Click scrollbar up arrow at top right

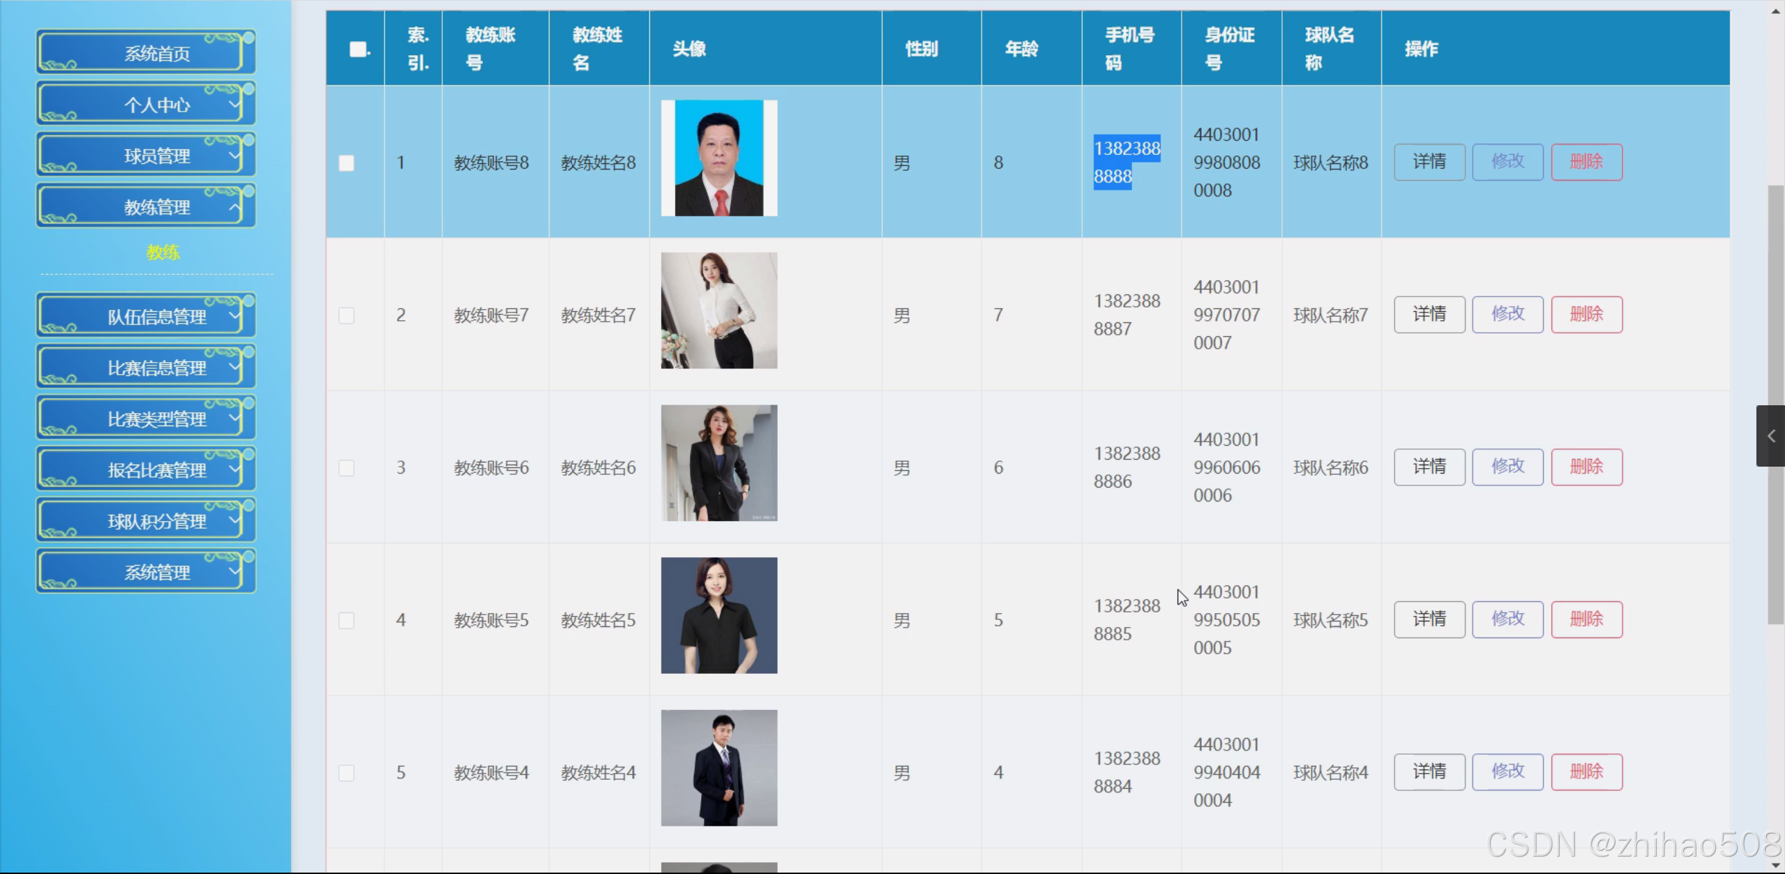[x=1776, y=10]
